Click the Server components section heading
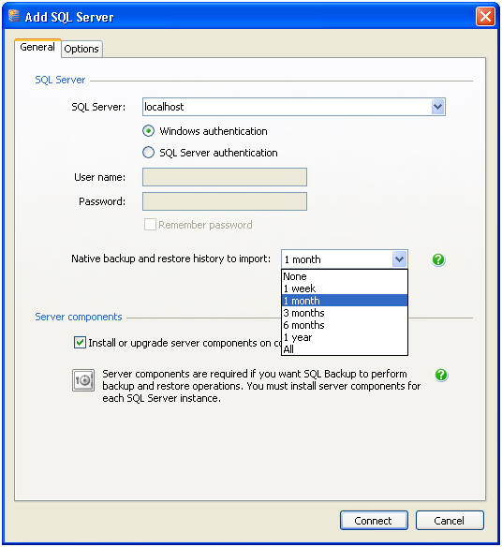Image resolution: width=502 pixels, height=547 pixels. [x=79, y=317]
